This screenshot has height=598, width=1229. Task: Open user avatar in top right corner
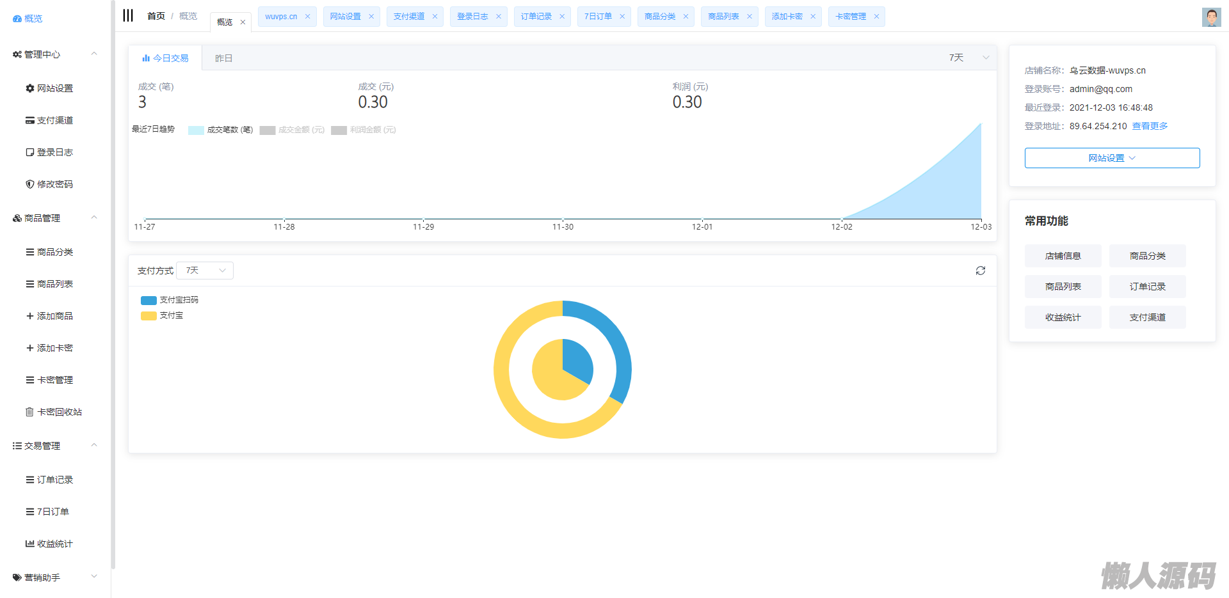[1210, 17]
